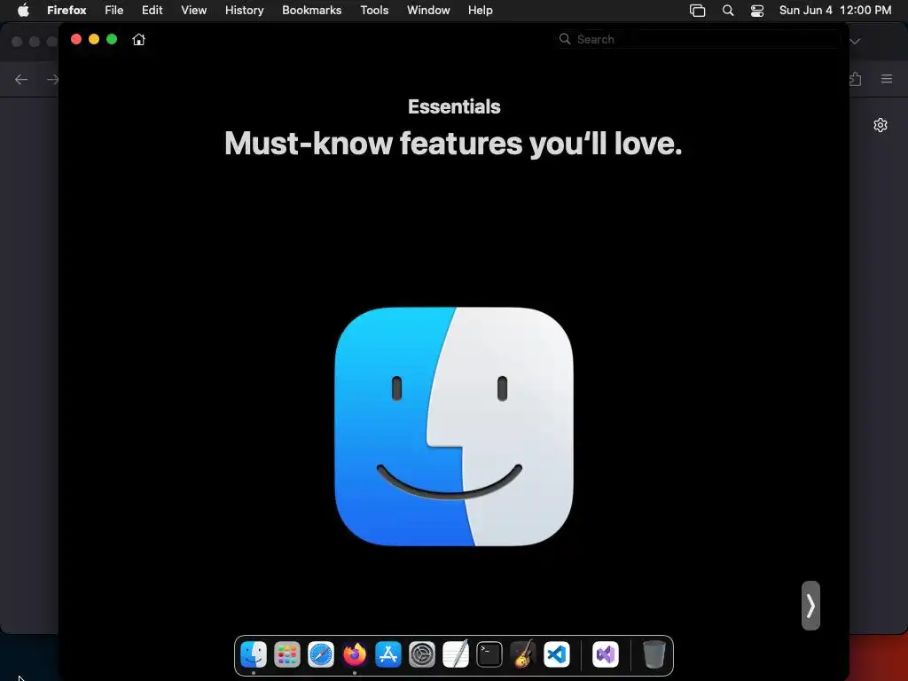Open the File menu
Image resolution: width=908 pixels, height=681 pixels.
click(x=114, y=10)
